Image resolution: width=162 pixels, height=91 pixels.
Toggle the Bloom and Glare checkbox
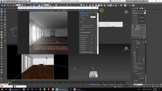point(96,33)
